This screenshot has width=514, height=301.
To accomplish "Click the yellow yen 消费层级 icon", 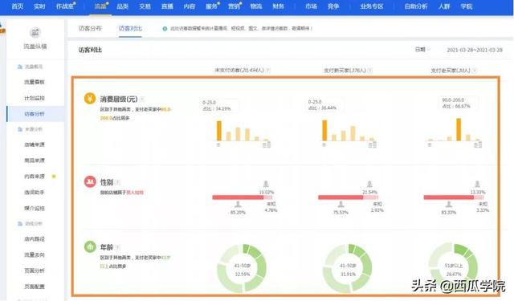I will (90, 98).
